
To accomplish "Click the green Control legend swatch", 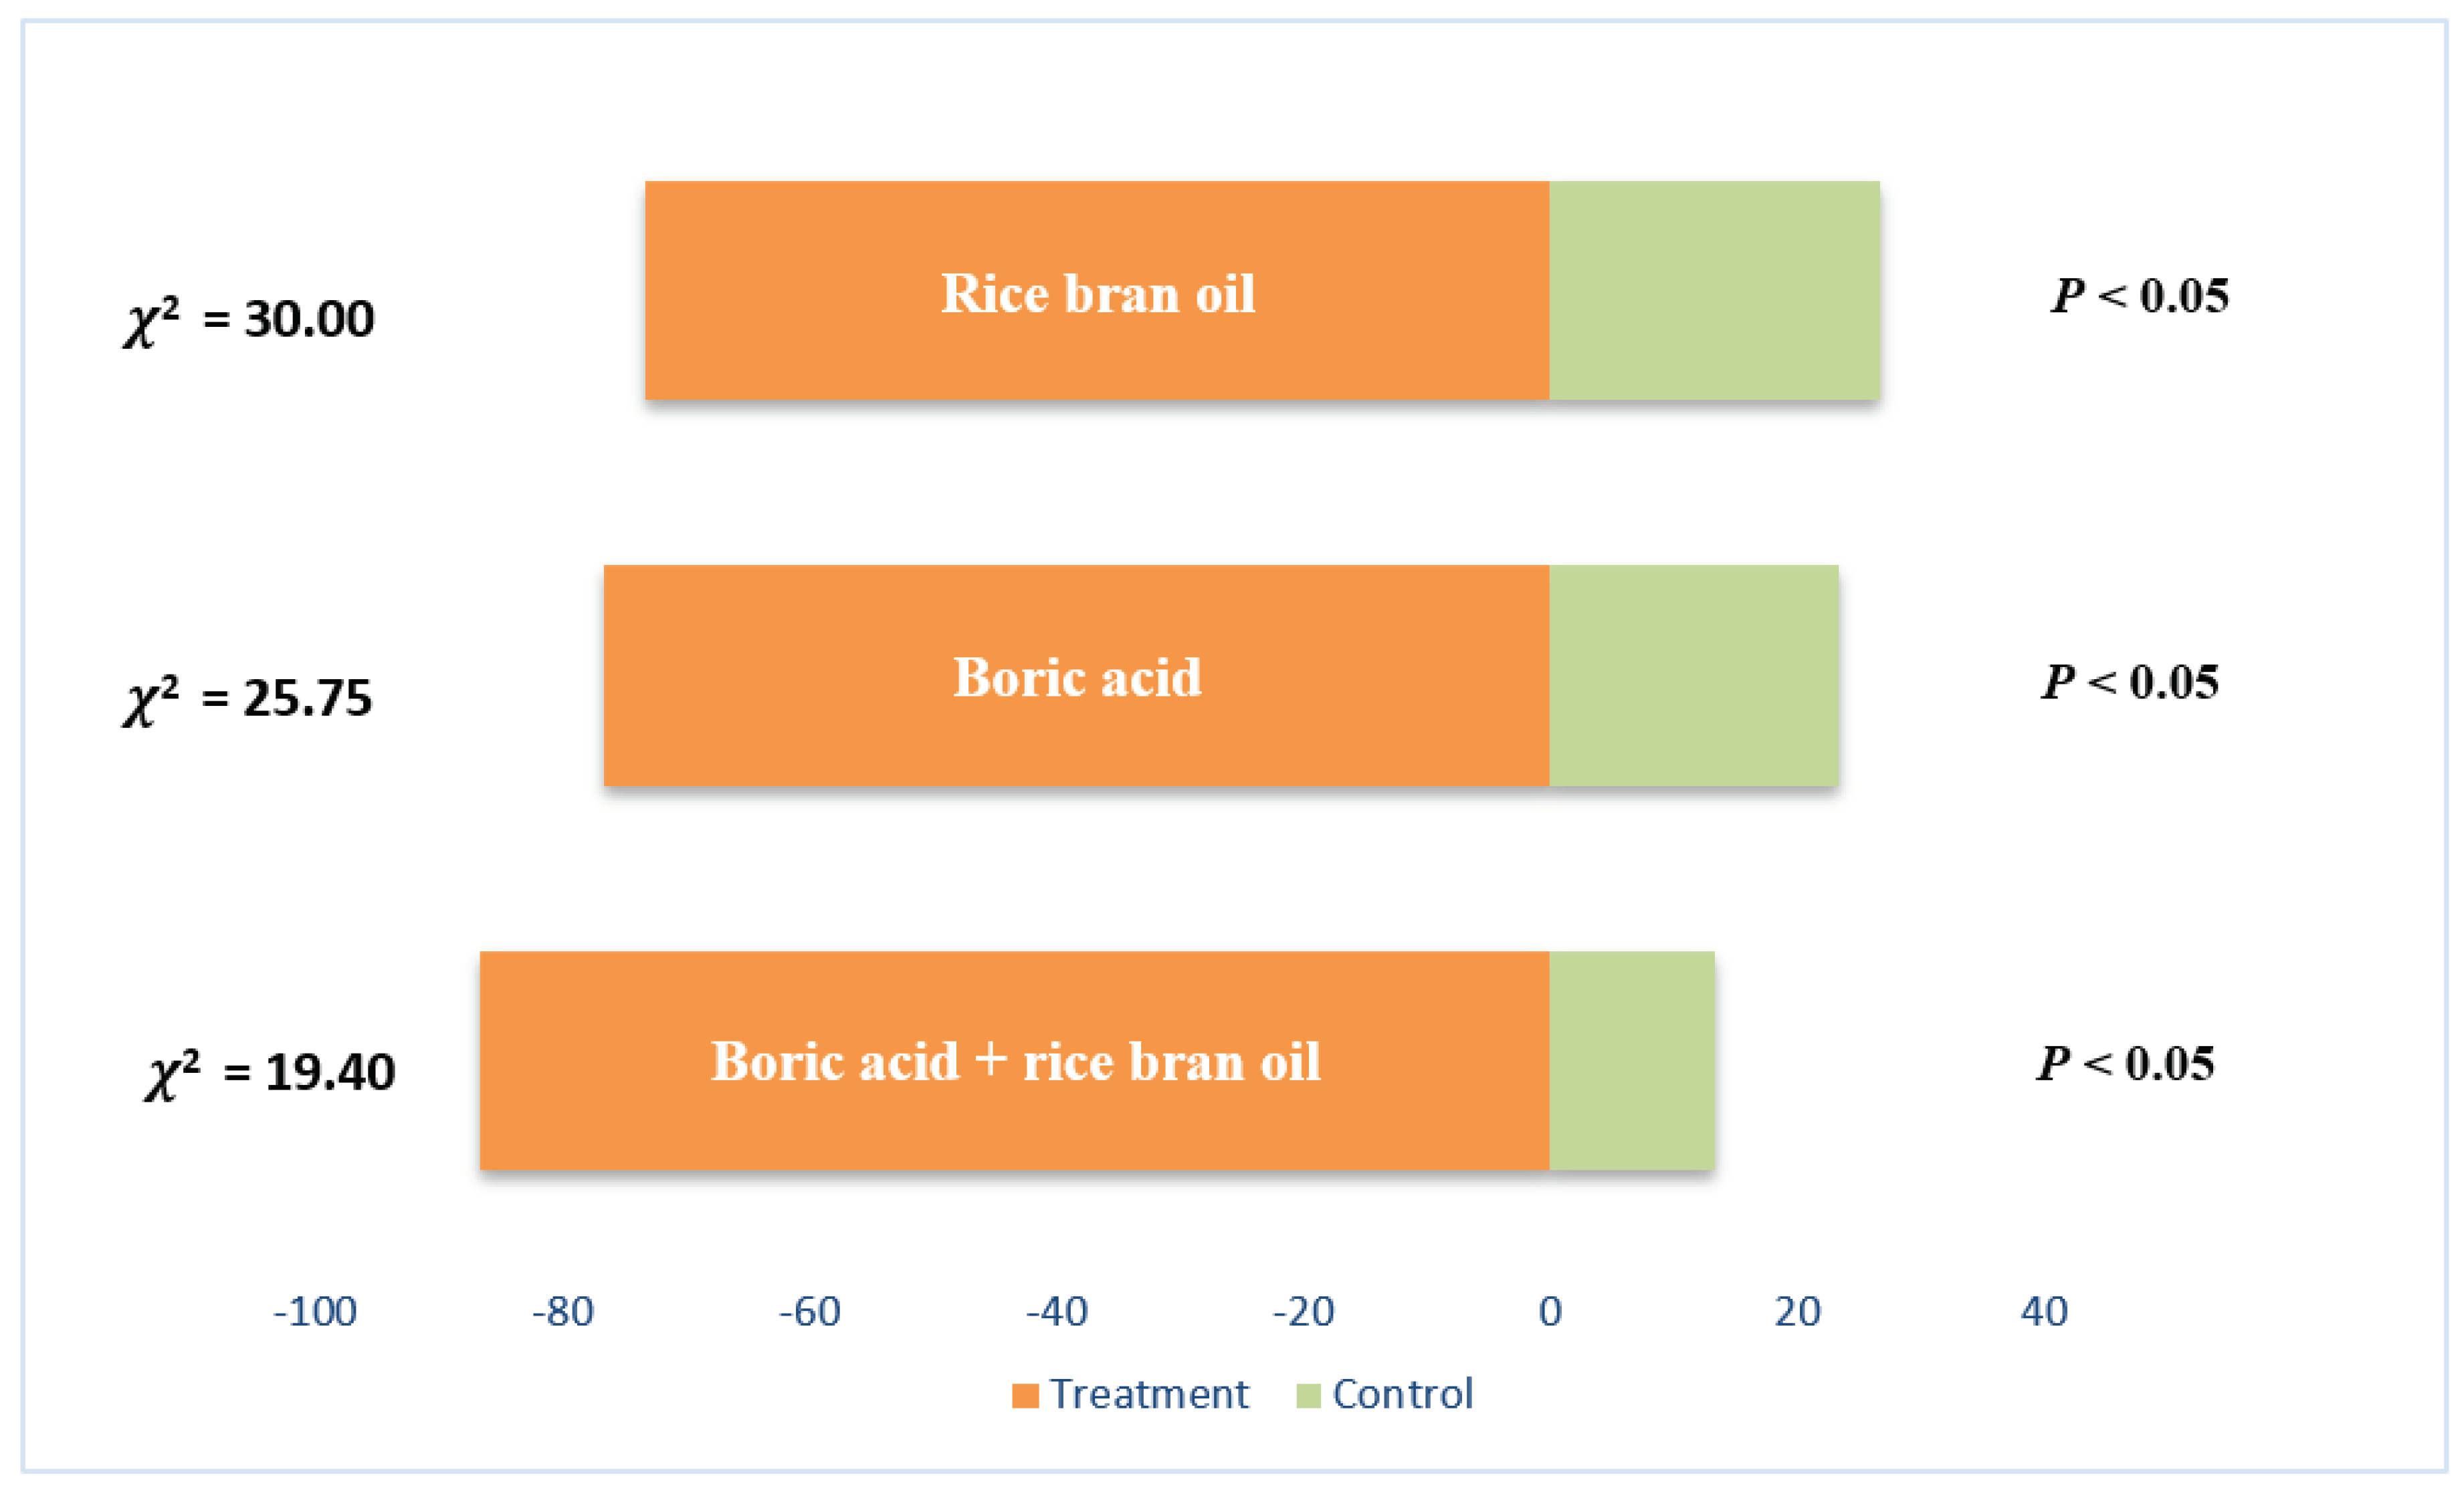I will pos(1308,1395).
